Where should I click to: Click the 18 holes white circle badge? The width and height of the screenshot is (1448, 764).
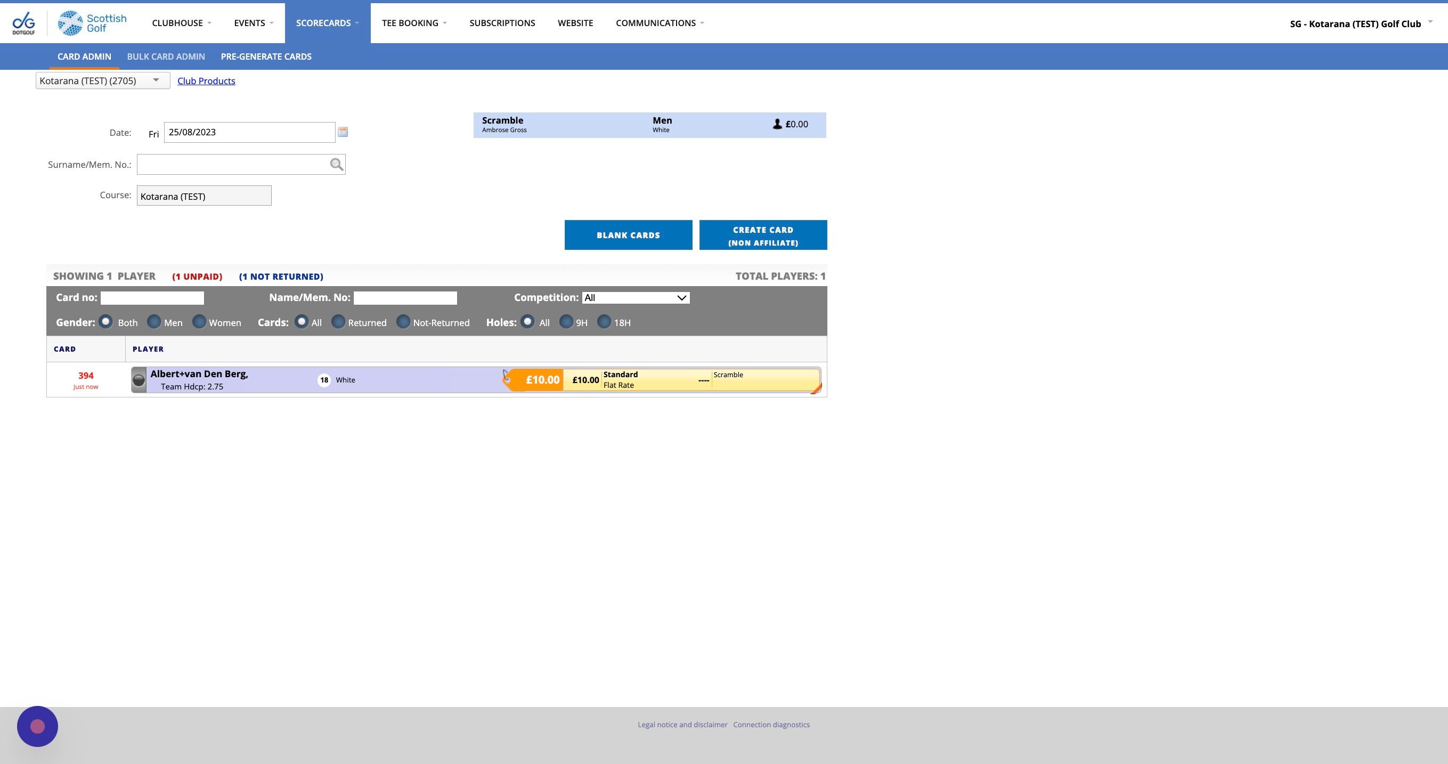[324, 380]
